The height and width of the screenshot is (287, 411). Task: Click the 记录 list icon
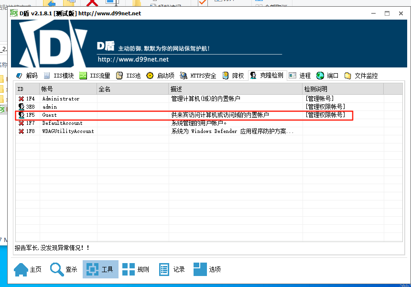pyautogui.click(x=164, y=269)
